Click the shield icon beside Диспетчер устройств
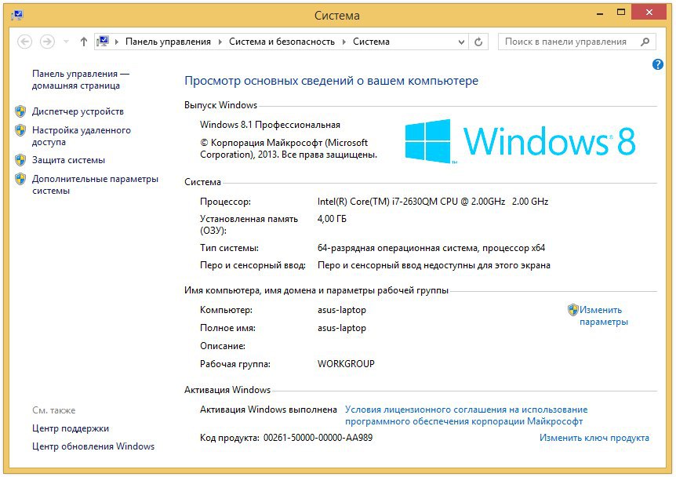Screen dimensions: 676x477 (20, 111)
